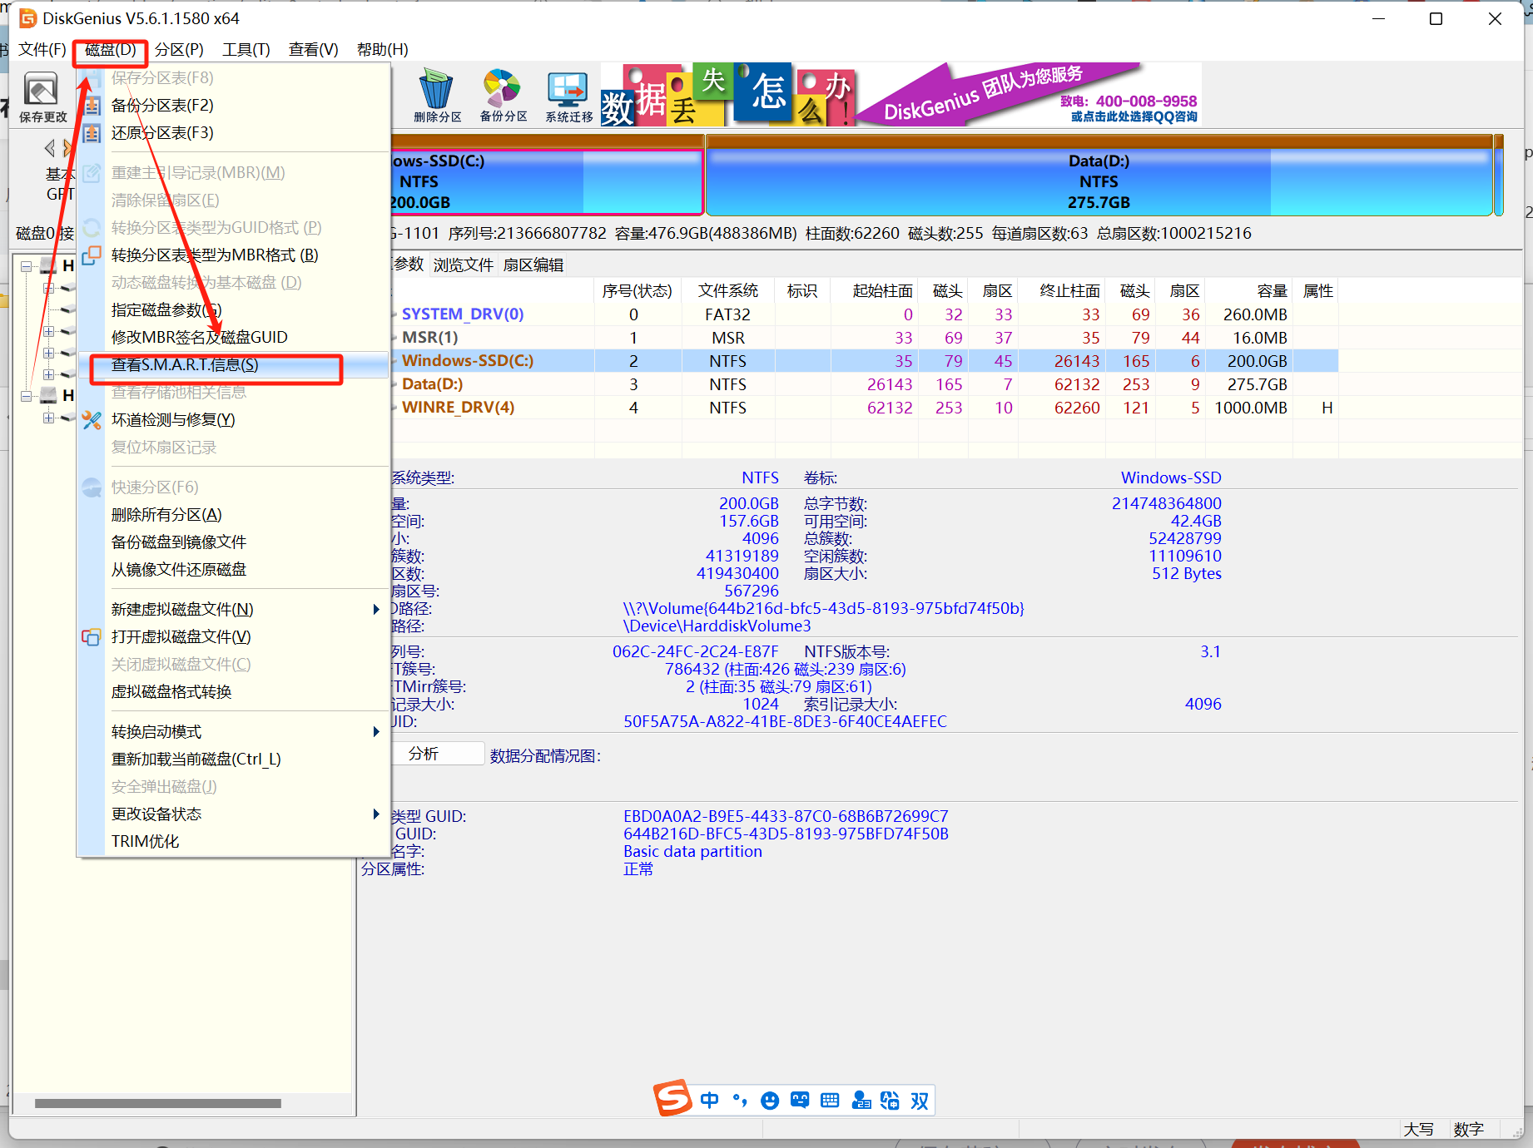
Task: Click the System Migration (系统迁移) toolbar icon
Action: point(568,97)
